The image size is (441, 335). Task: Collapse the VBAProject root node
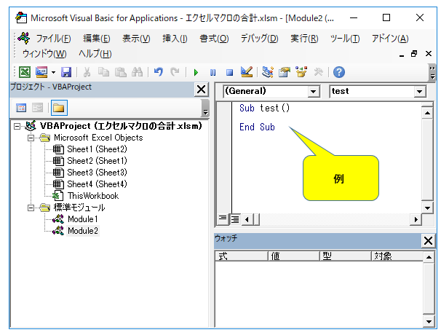[x=17, y=127]
